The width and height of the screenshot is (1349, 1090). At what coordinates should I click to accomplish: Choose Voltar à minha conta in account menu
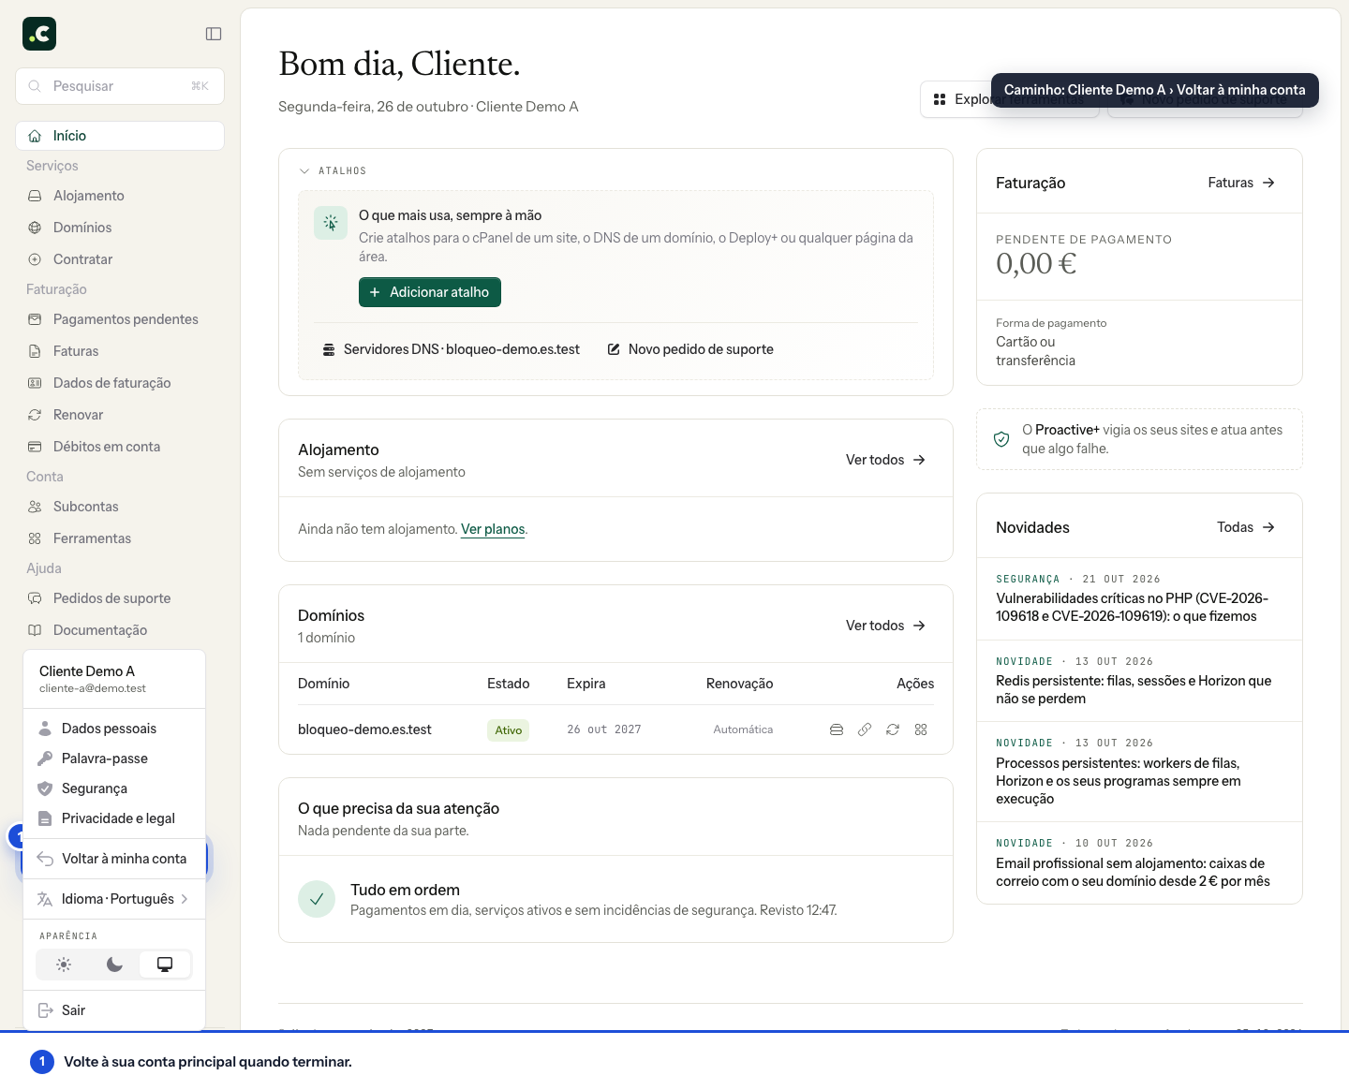tap(114, 859)
